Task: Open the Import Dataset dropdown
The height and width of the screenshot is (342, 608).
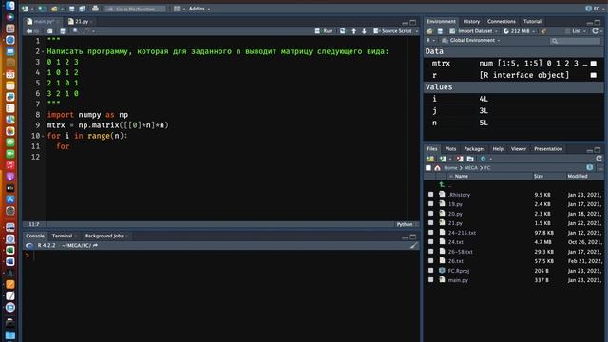Action: 473,31
